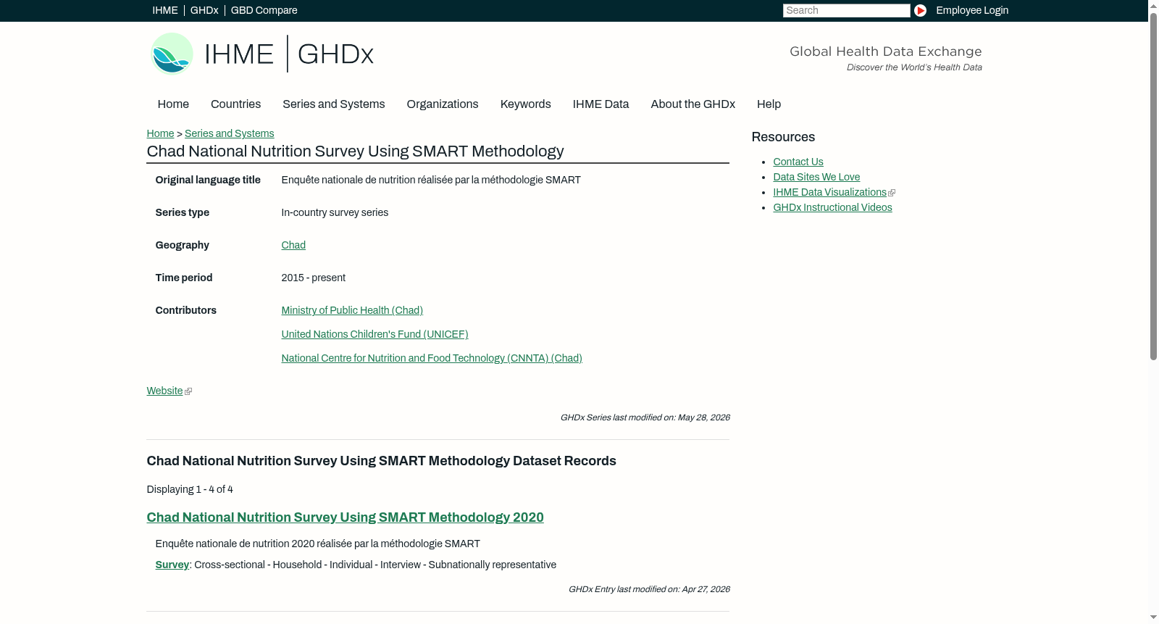
Task: Open Data Sites We Love link
Action: pos(816,177)
